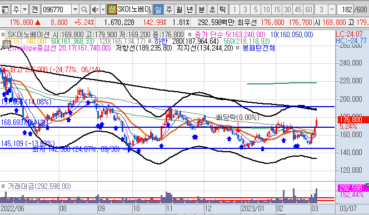Click the Envelope중심선 legend label
Screen dimensions: 369x215
coord(59,48)
